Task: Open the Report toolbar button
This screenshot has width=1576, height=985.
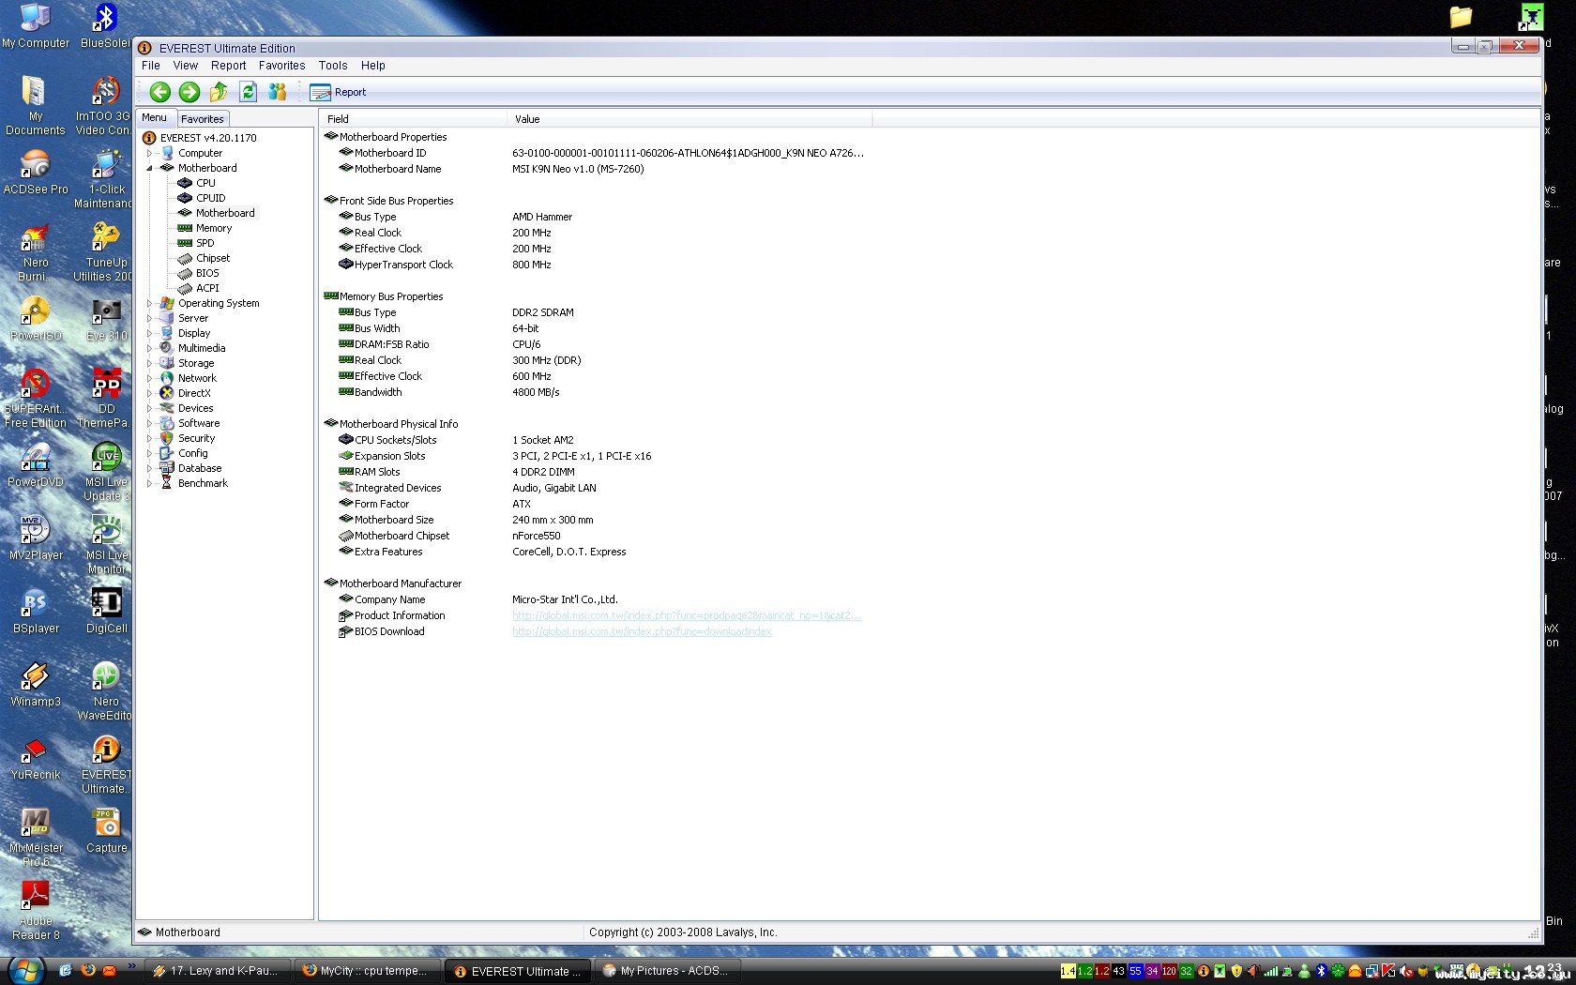Action: [x=338, y=92]
